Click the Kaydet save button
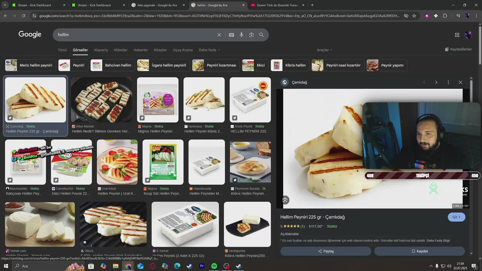The image size is (482, 271). click(419, 251)
